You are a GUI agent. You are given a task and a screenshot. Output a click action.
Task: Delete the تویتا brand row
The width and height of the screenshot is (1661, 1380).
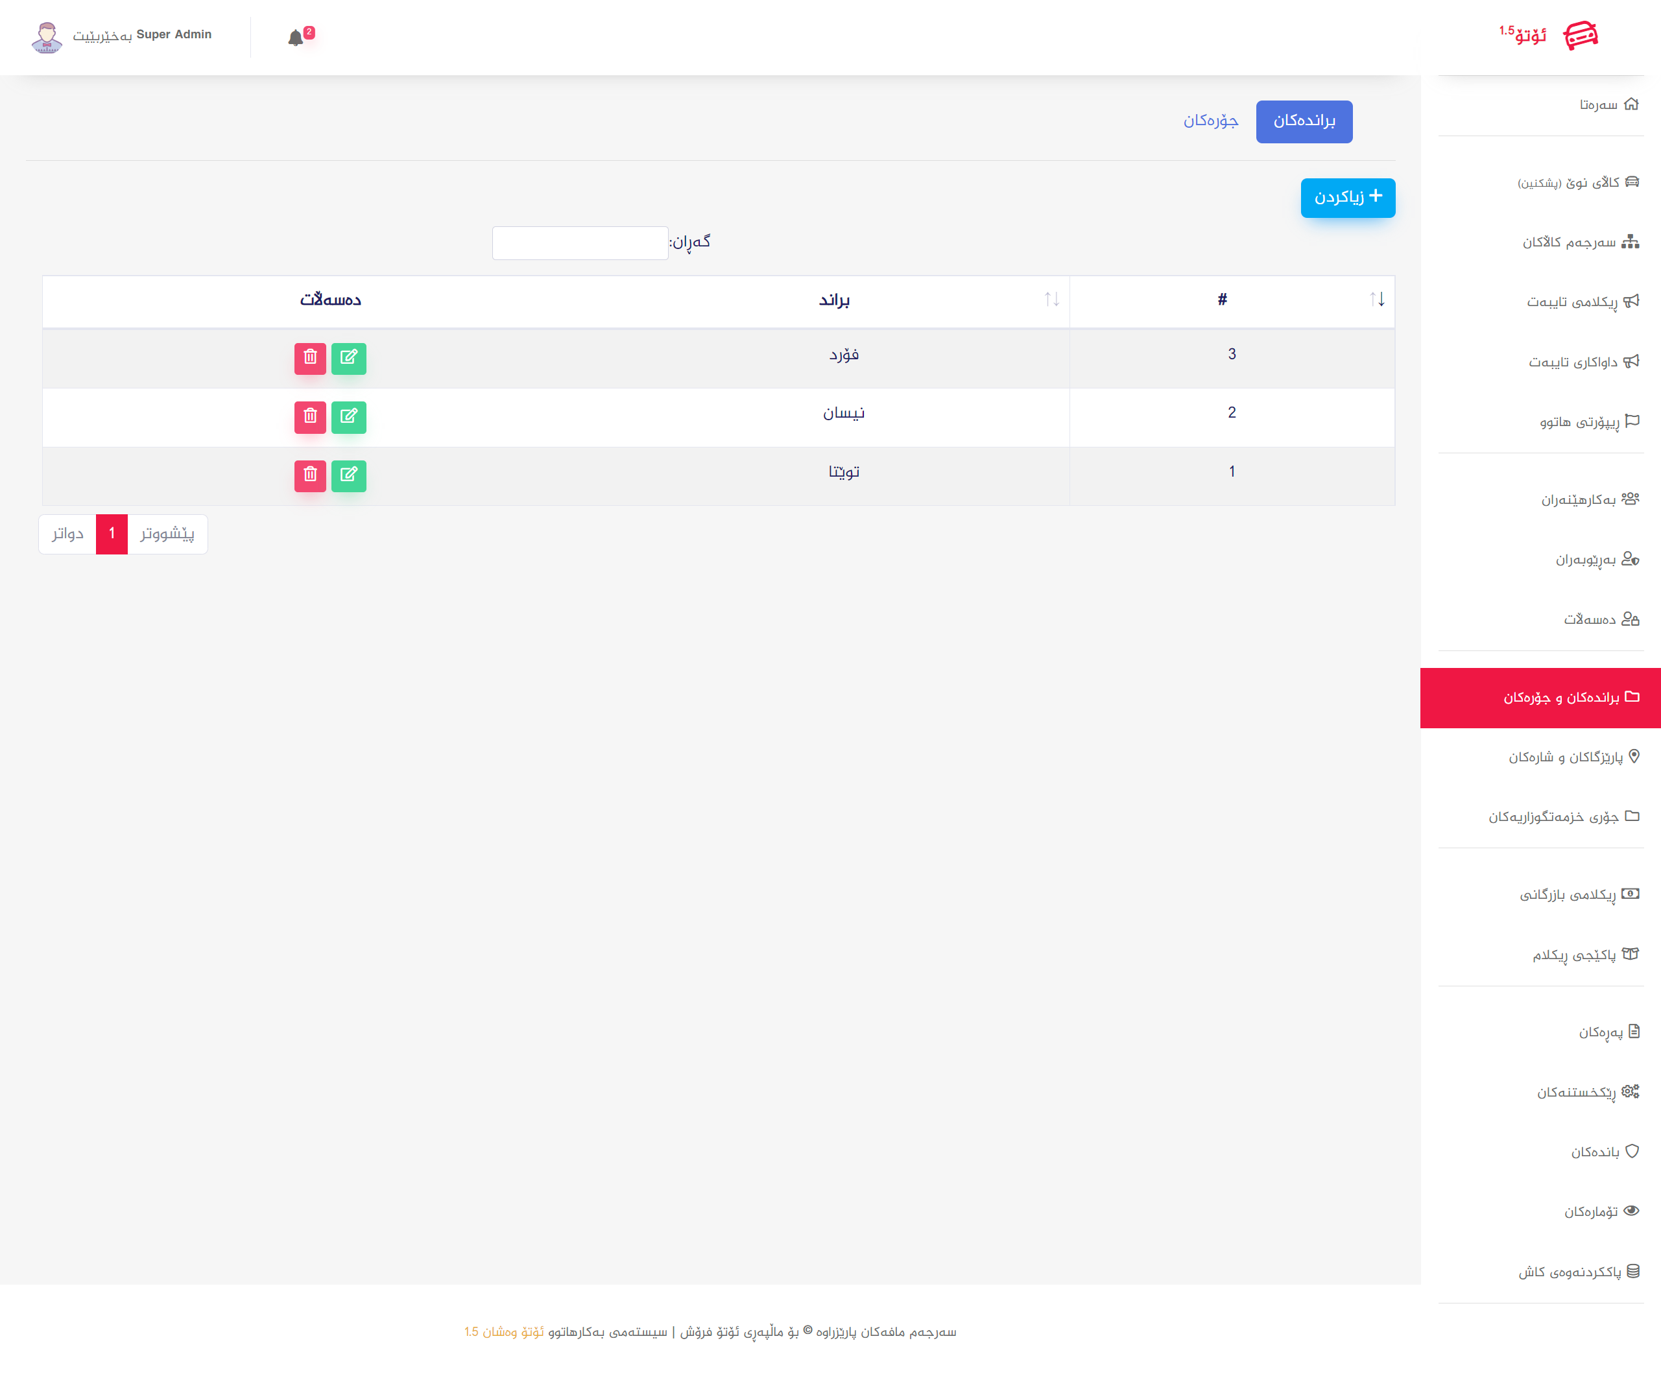click(x=310, y=475)
